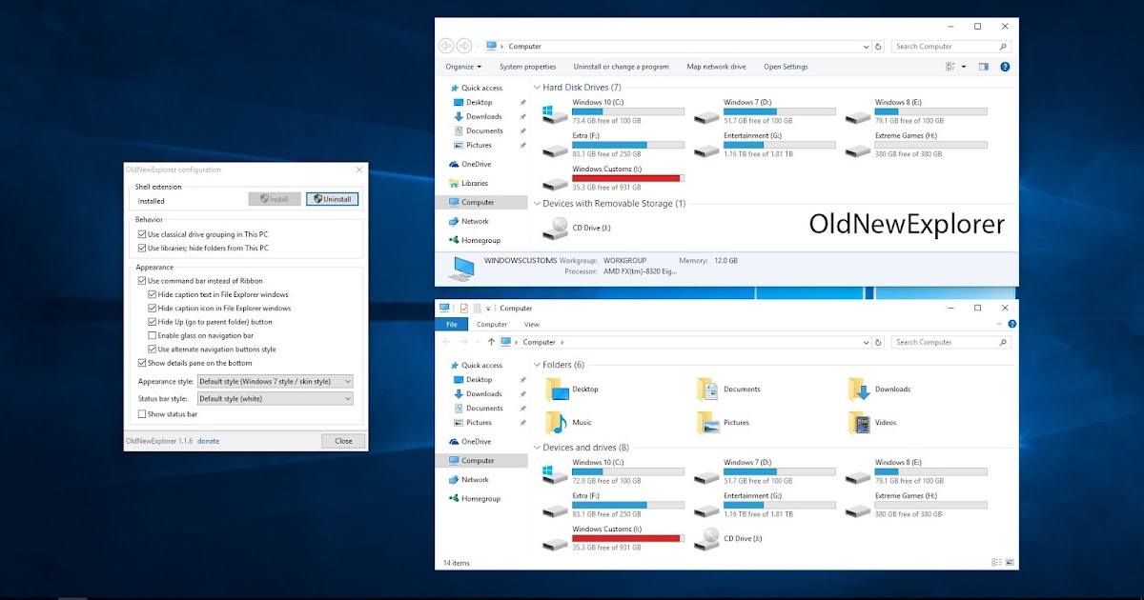The height and width of the screenshot is (600, 1144).
Task: Toggle Use classical drive grouping in This PC
Action: tap(142, 234)
